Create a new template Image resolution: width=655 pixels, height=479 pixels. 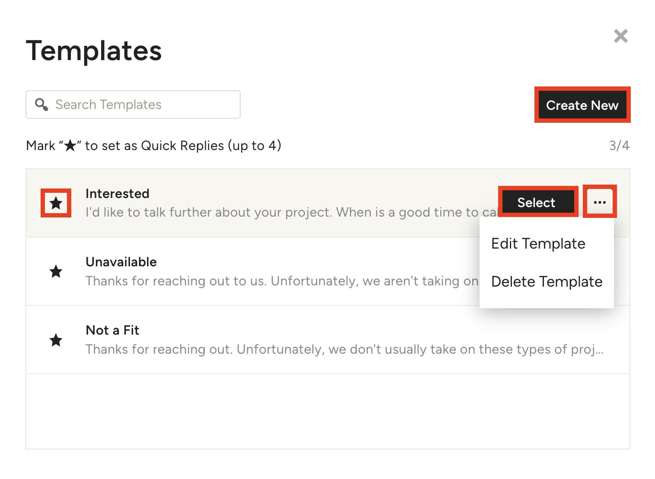[x=582, y=105]
